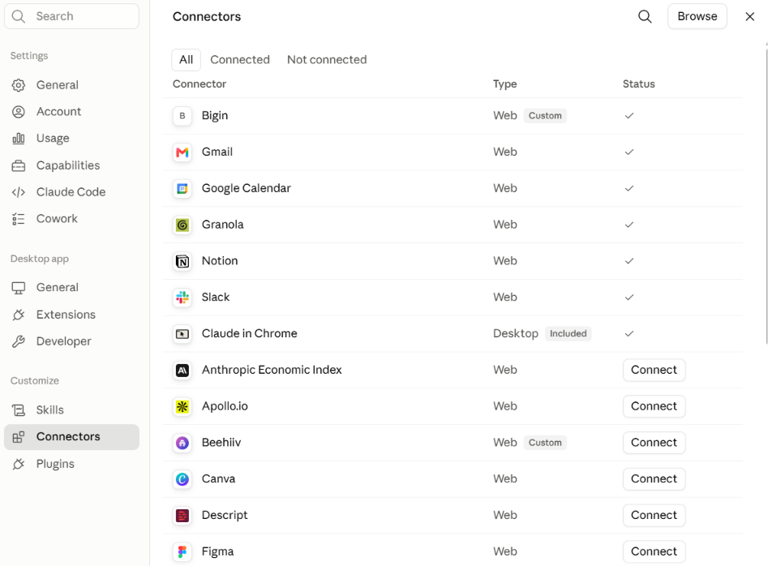Click the Notion logo icon
Image resolution: width=768 pixels, height=566 pixels.
182,261
